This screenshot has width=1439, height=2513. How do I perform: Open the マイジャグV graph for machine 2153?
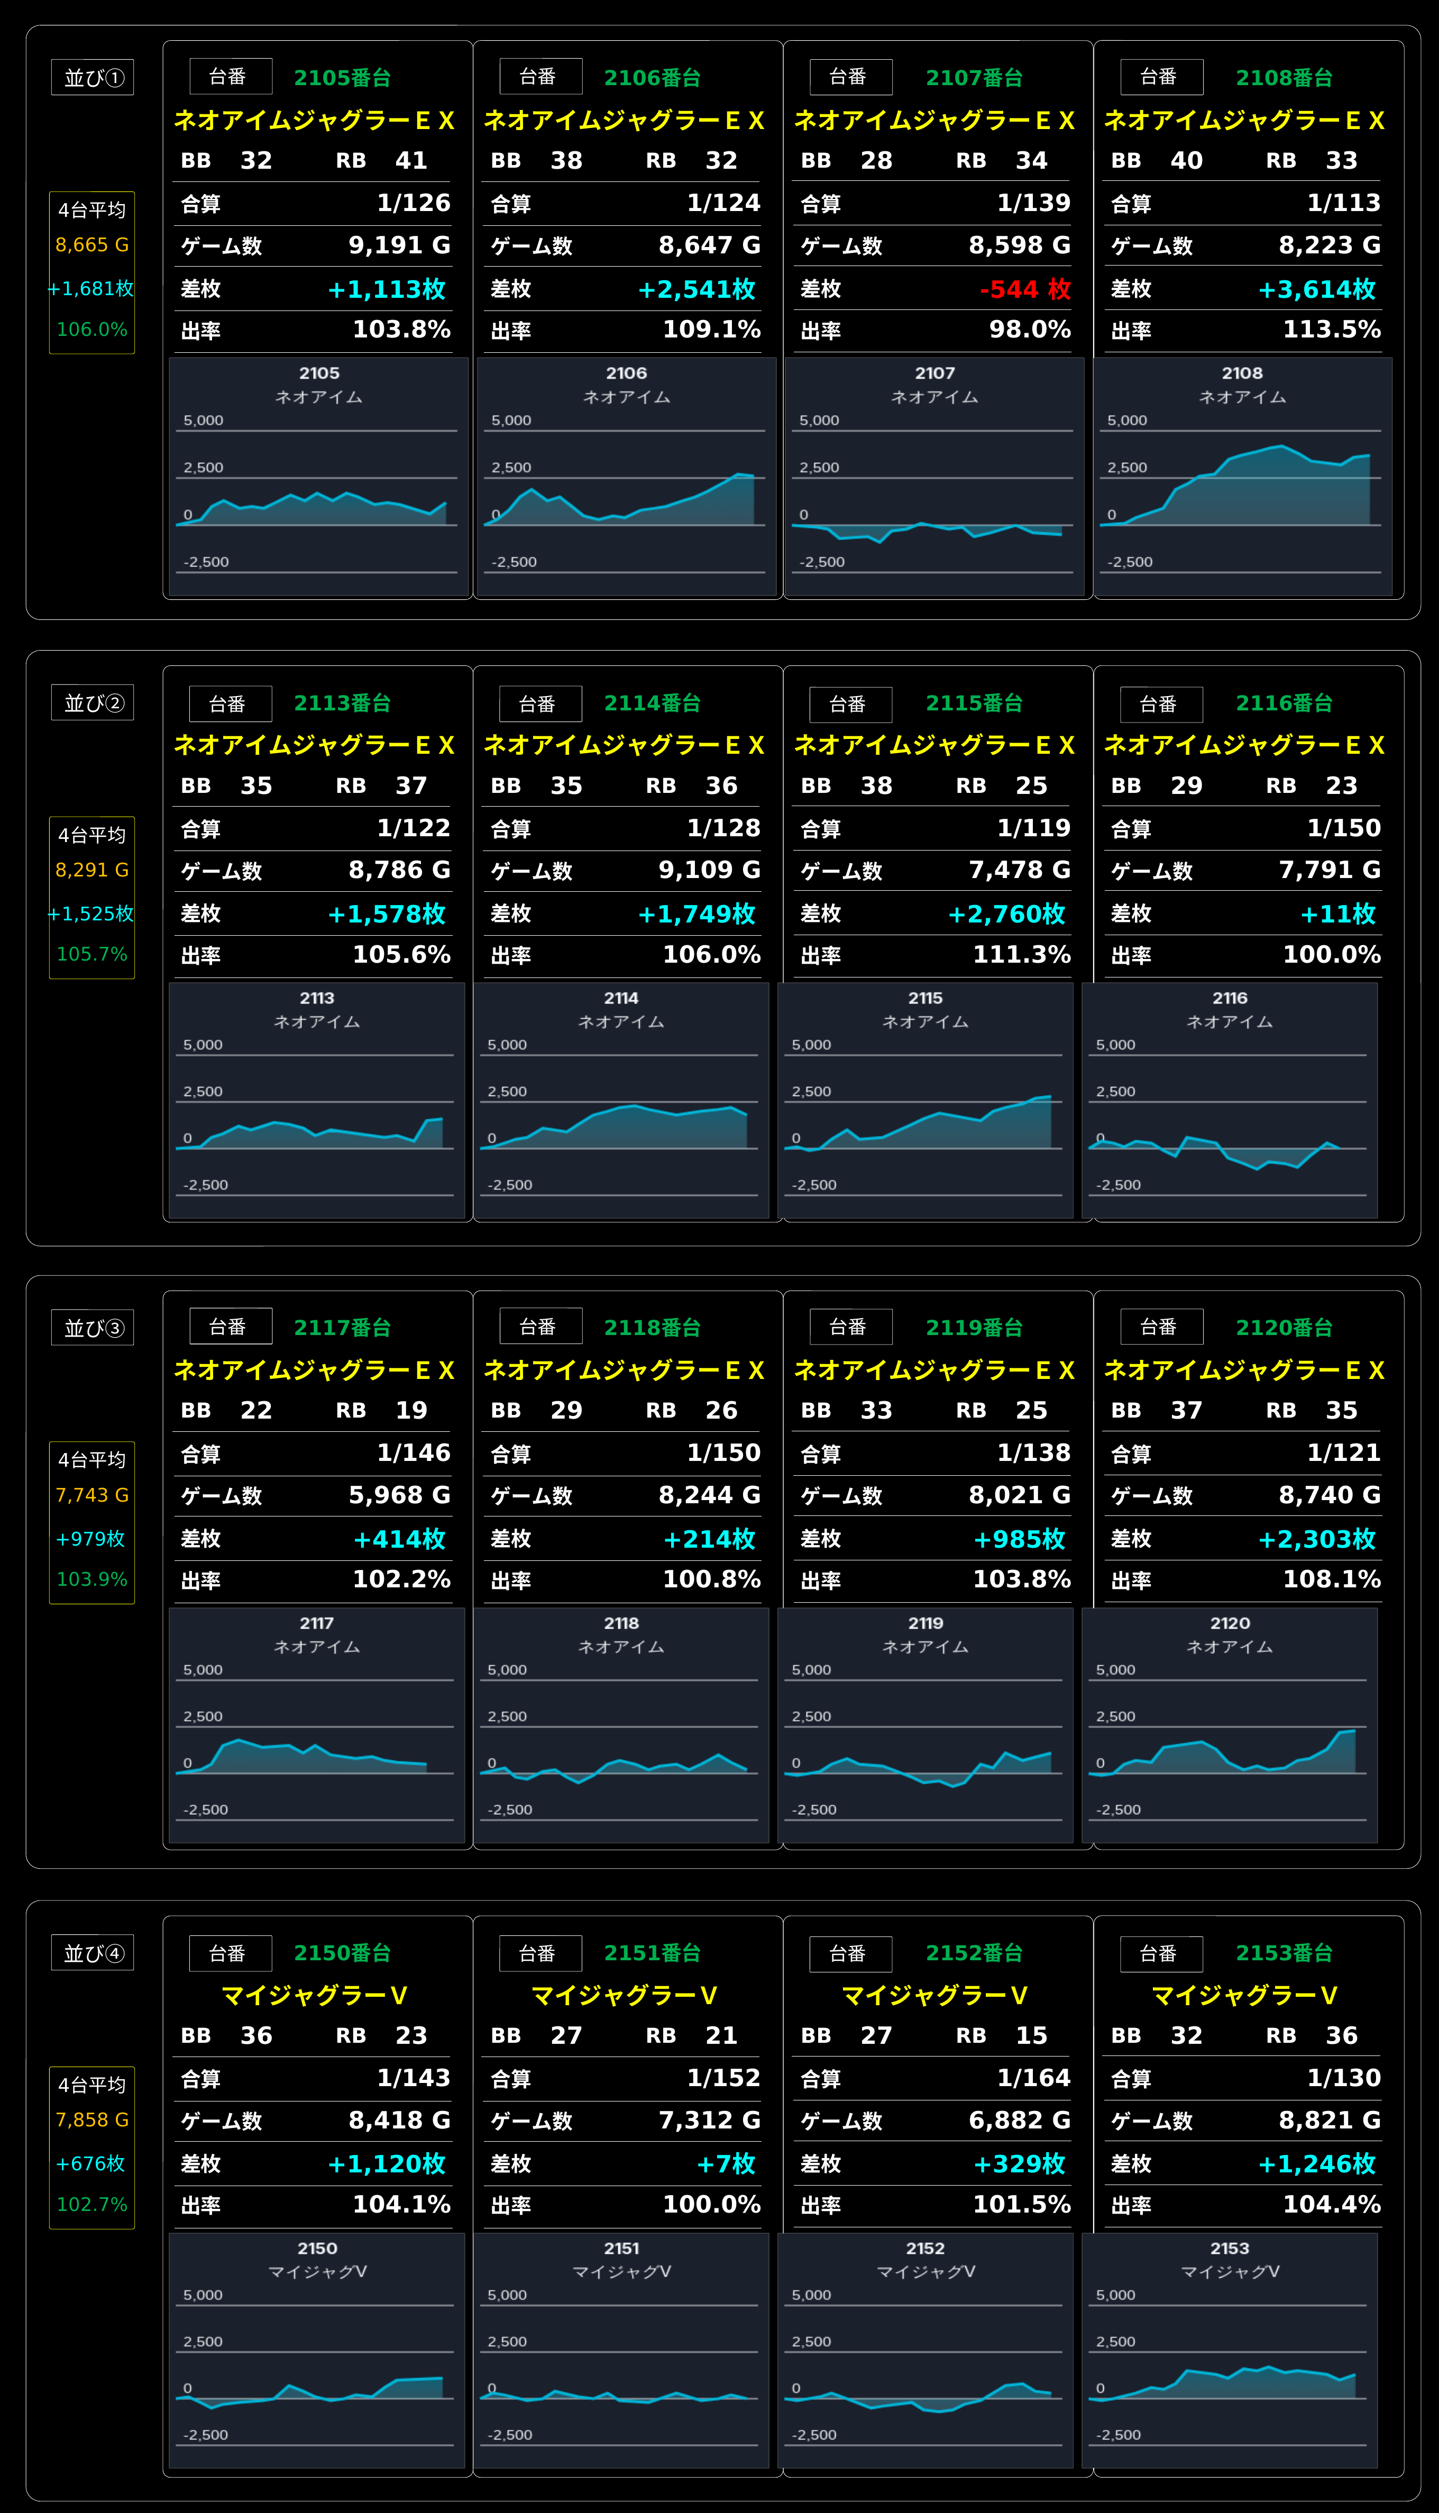(x=1230, y=2351)
